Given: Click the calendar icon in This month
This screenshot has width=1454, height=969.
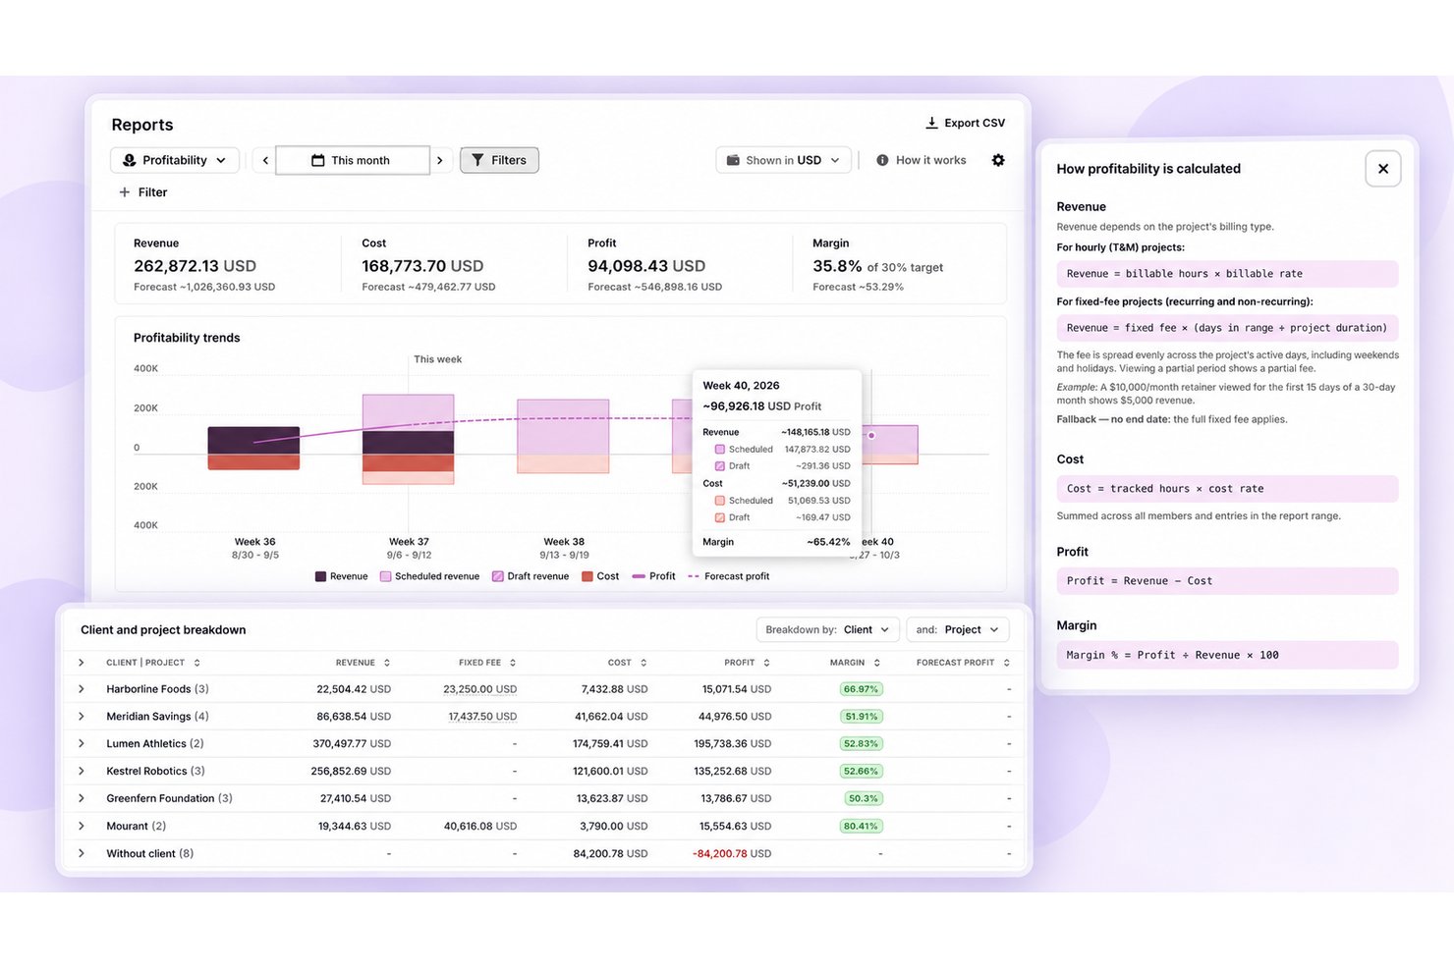Looking at the screenshot, I should (317, 160).
